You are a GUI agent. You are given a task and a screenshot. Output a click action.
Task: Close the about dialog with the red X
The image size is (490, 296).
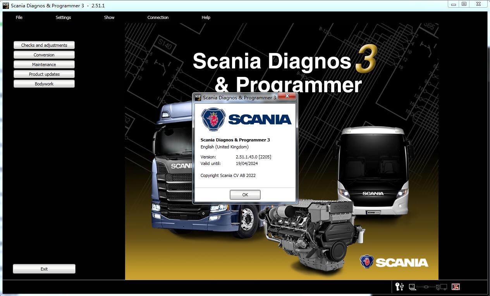287,96
